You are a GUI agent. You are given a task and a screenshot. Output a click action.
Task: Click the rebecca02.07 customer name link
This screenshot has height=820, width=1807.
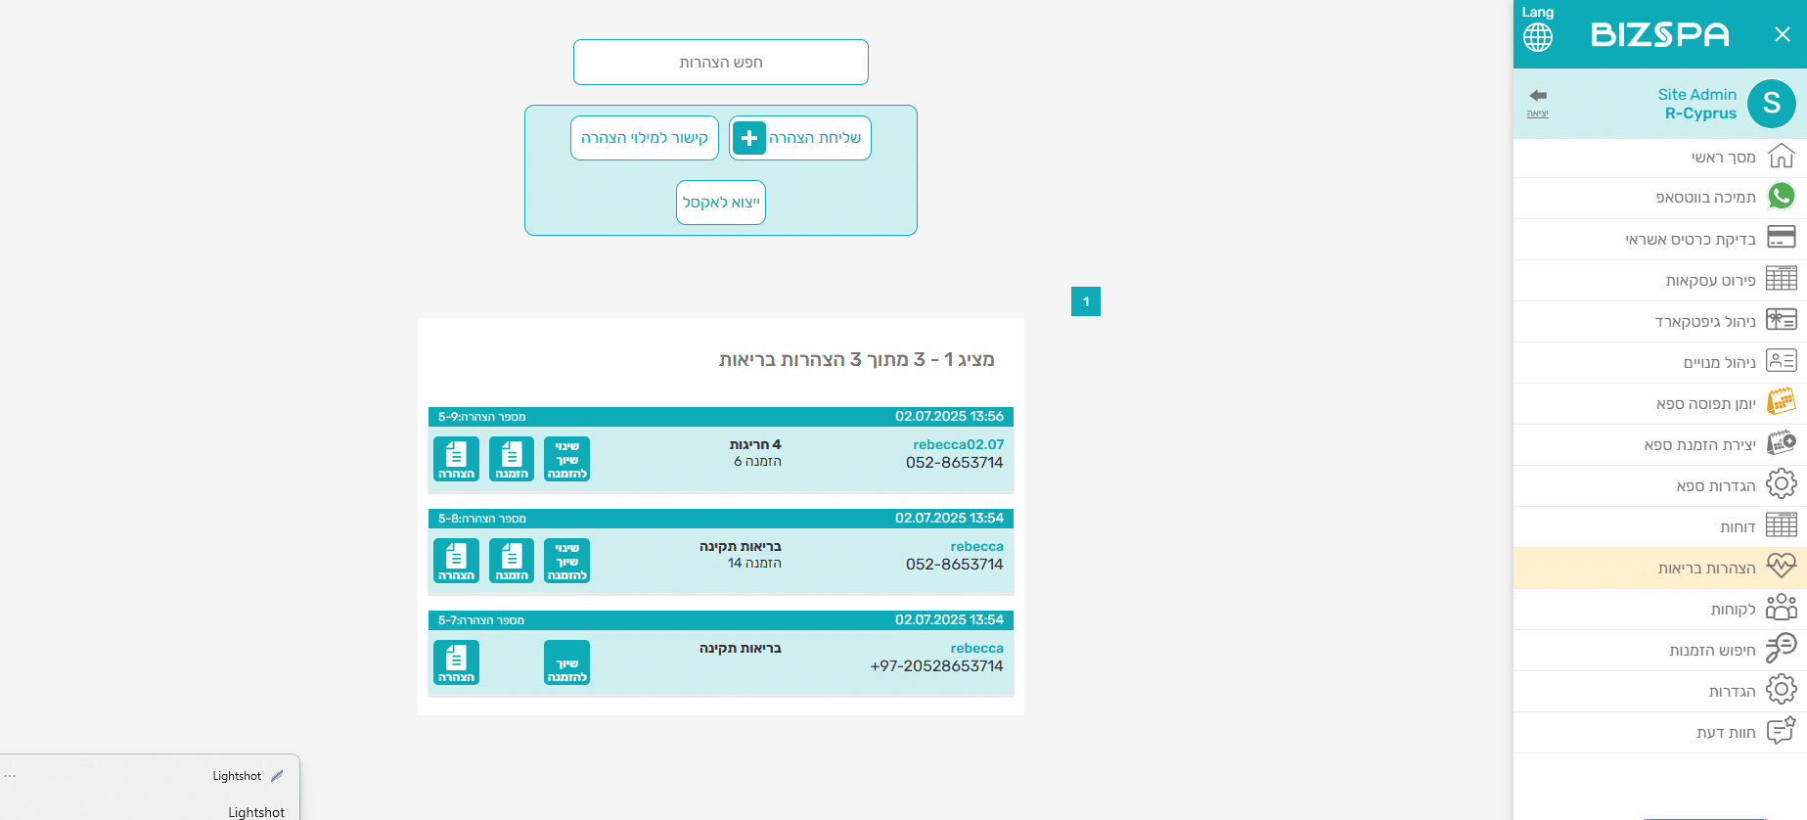958,444
